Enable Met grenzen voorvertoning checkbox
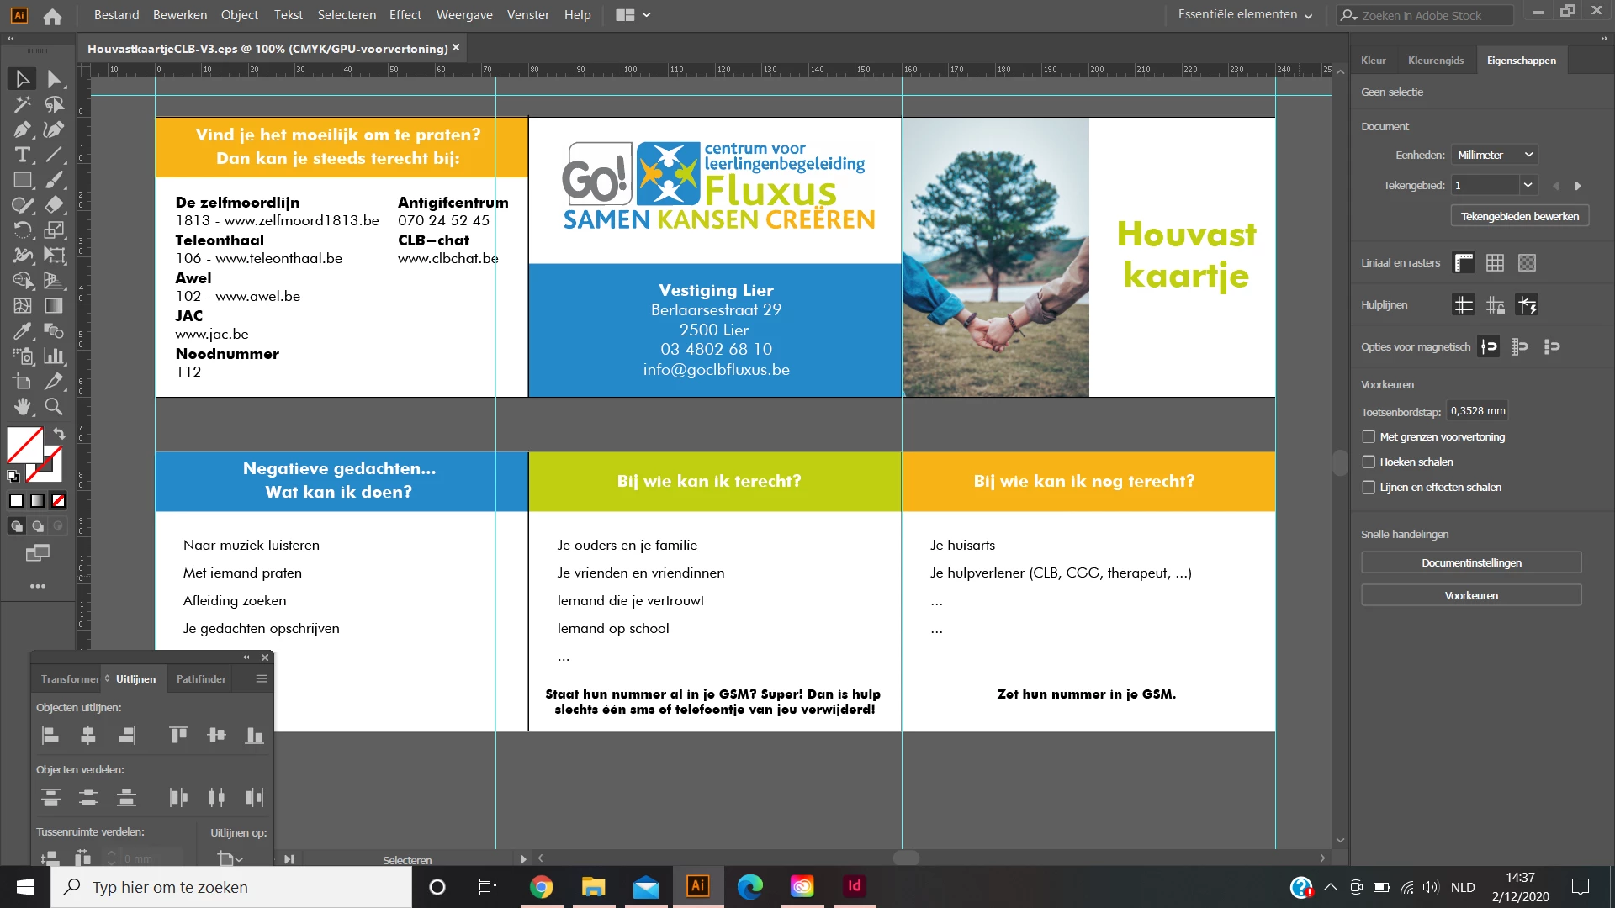 click(x=1369, y=437)
